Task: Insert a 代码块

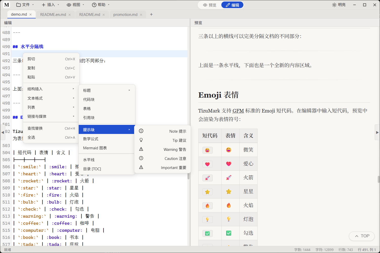Action: (107, 100)
